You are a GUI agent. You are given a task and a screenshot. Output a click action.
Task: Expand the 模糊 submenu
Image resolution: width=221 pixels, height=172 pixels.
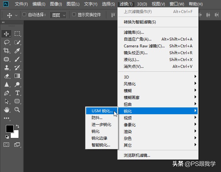point(158,91)
